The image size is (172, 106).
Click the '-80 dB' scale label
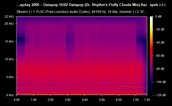(160, 69)
